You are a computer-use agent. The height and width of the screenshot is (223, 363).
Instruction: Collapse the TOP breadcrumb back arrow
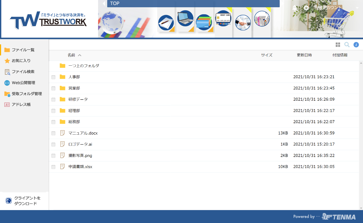[x=104, y=3]
